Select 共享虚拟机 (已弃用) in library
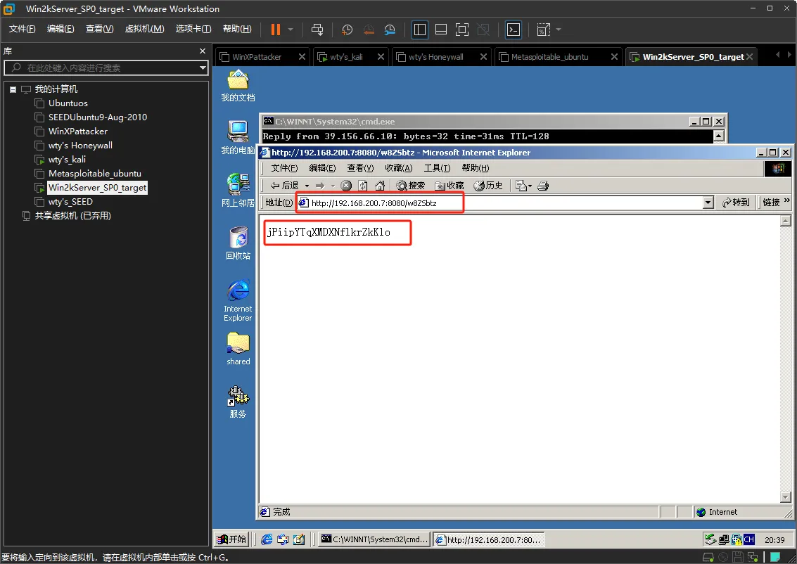Screen dimensions: 797x564 tap(72, 216)
